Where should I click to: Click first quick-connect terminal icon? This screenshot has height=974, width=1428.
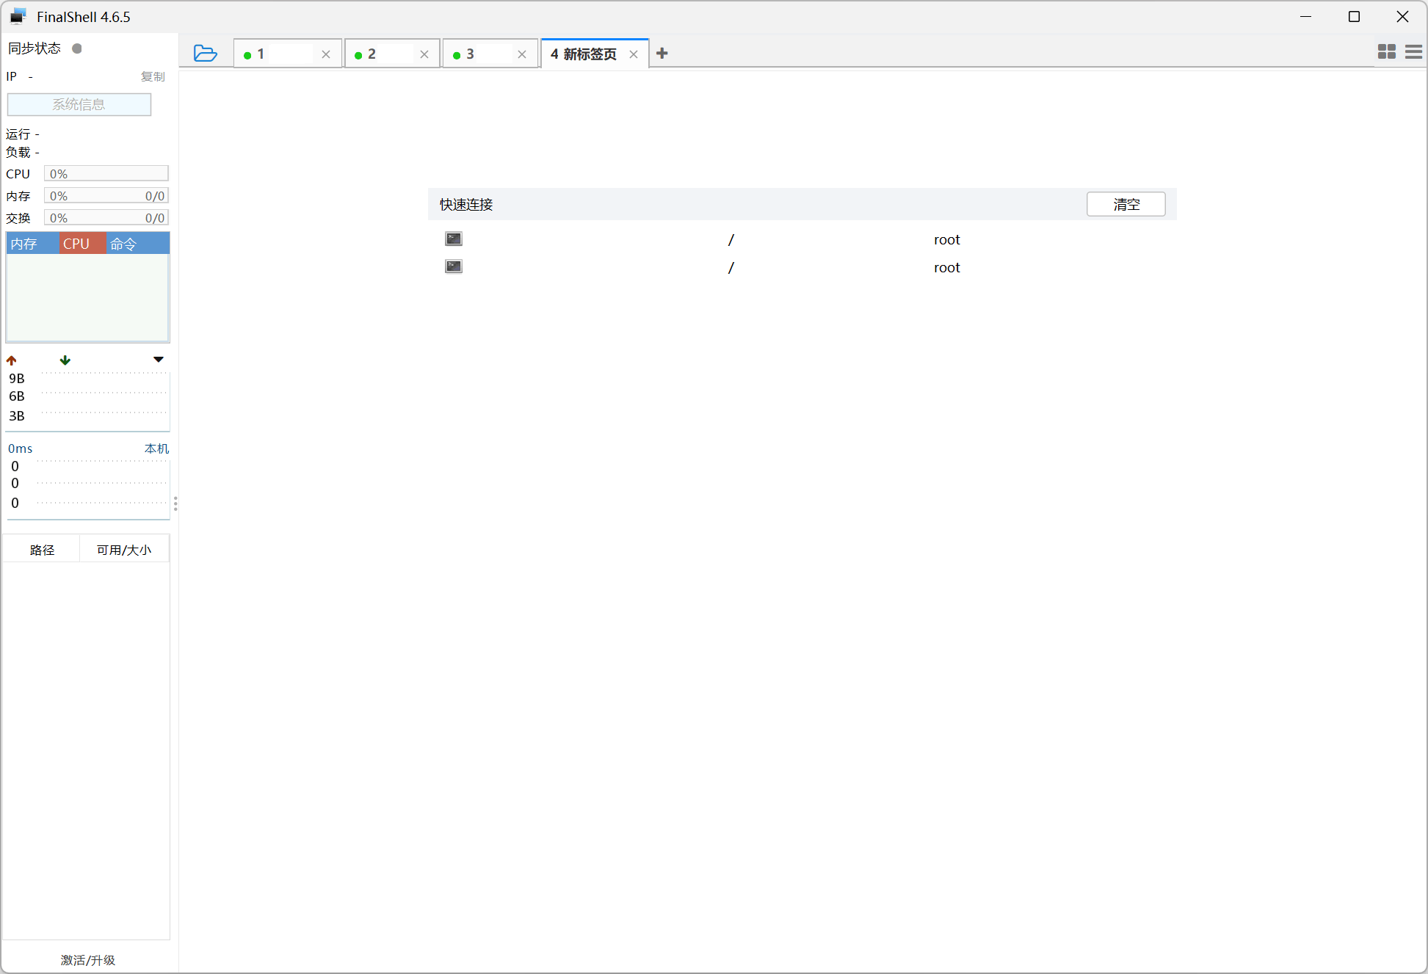[x=454, y=239]
